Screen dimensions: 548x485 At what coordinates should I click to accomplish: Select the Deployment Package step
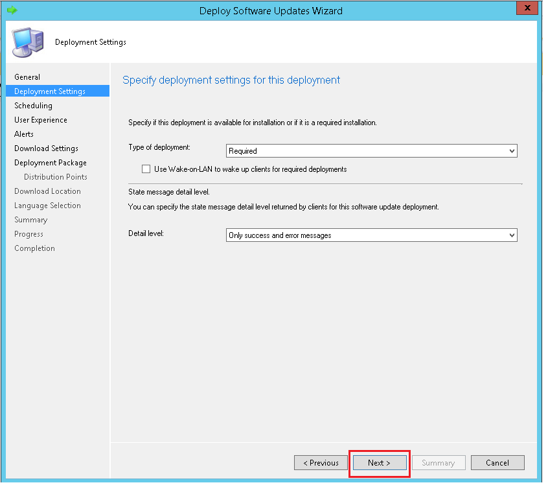point(50,162)
